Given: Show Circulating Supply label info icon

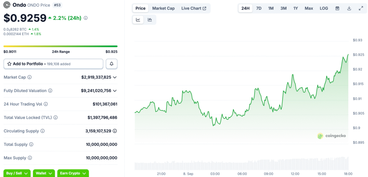Looking at the screenshot, I should pos(42,131).
